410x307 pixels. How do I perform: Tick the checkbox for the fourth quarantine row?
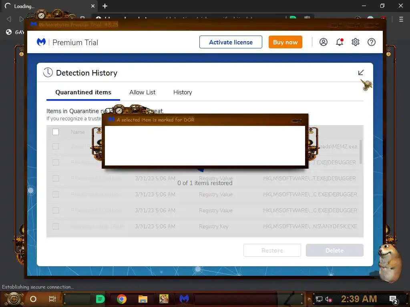click(56, 195)
